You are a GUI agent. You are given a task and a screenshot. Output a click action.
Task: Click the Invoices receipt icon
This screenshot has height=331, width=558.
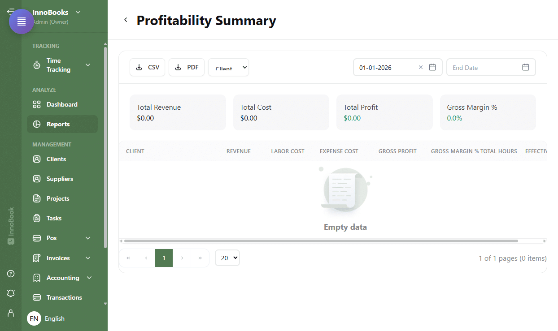pyautogui.click(x=37, y=258)
